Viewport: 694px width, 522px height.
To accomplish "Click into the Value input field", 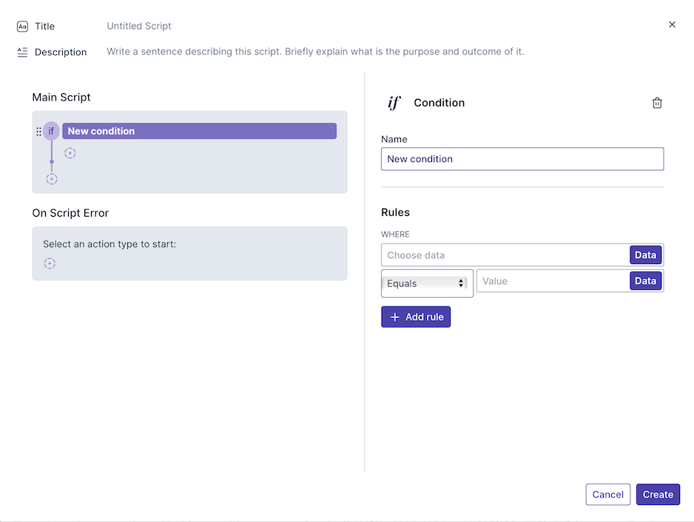I will tap(552, 281).
